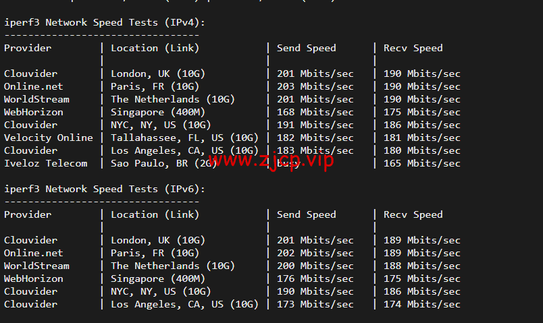Click 'Iveloz Telecom' provider name
The height and width of the screenshot is (323, 543).
[46, 163]
